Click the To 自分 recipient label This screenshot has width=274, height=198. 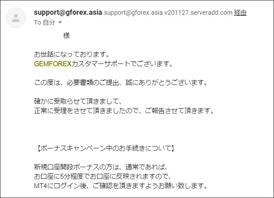point(45,22)
